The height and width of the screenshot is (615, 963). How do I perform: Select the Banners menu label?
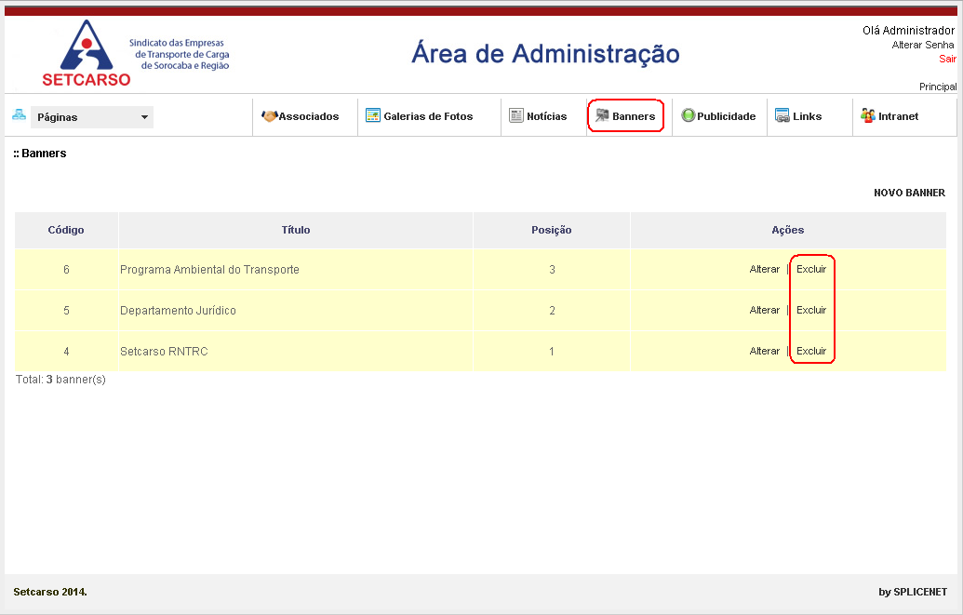(x=634, y=116)
